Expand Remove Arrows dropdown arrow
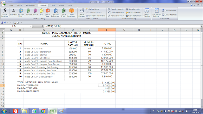The height and width of the screenshot is (114, 203). tap(124, 16)
